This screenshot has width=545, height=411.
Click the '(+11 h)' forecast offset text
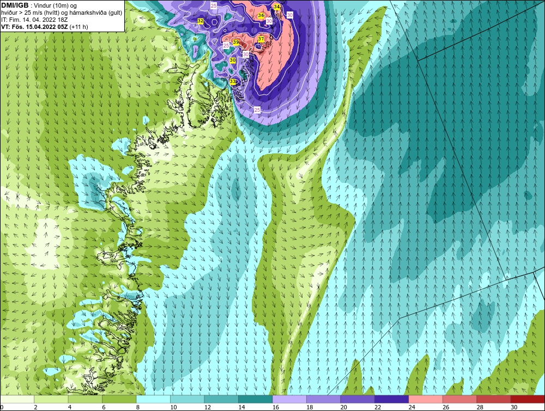click(x=78, y=27)
